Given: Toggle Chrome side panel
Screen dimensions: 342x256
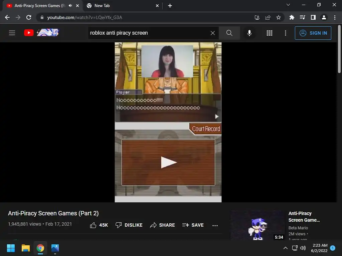Looking at the screenshot, I should click(313, 17).
